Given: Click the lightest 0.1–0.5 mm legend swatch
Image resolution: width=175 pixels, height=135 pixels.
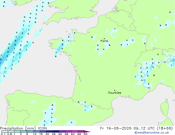Looking at the screenshot, I should pos(5,131).
